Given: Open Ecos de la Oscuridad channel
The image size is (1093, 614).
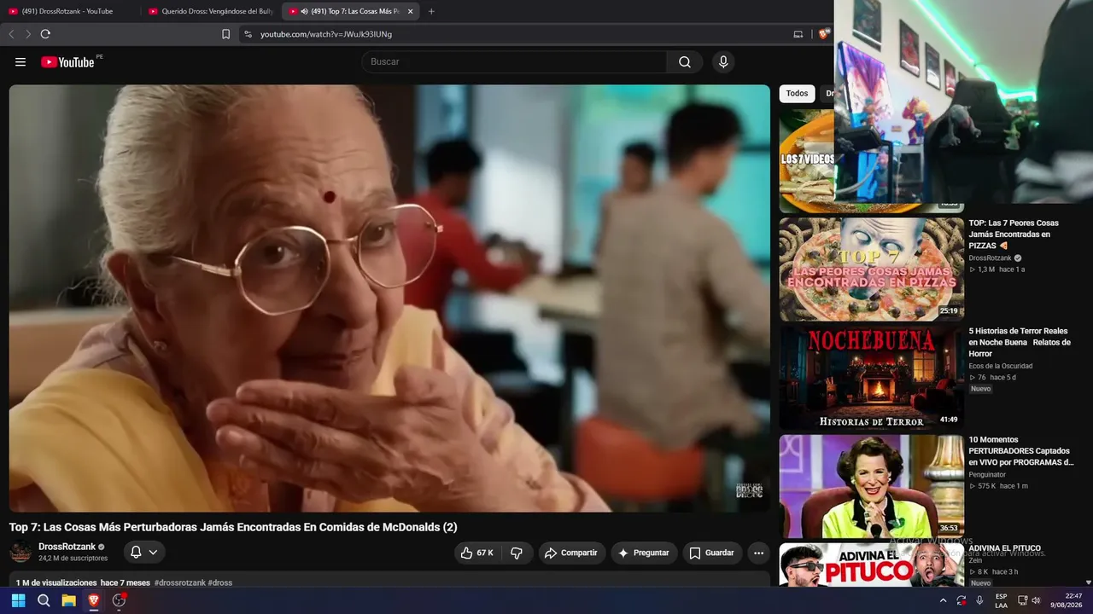Looking at the screenshot, I should [x=1001, y=366].
